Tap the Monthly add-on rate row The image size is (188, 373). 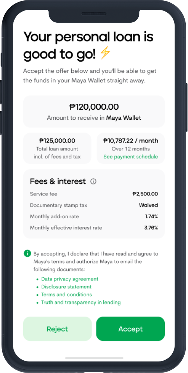coord(94,216)
